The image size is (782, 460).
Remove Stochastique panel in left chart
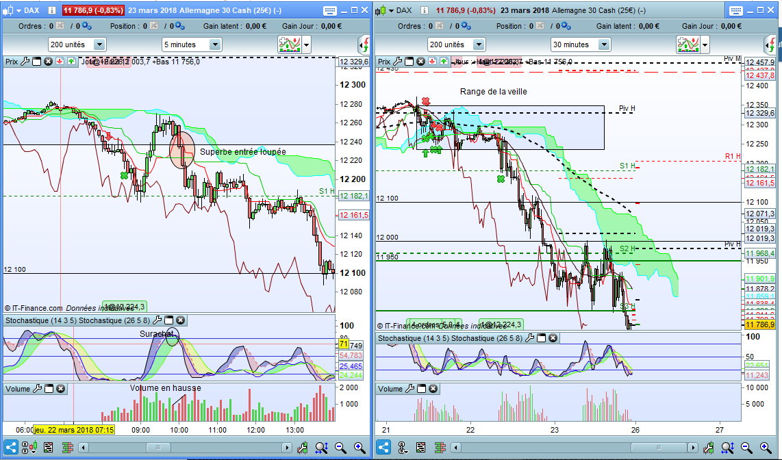click(181, 320)
